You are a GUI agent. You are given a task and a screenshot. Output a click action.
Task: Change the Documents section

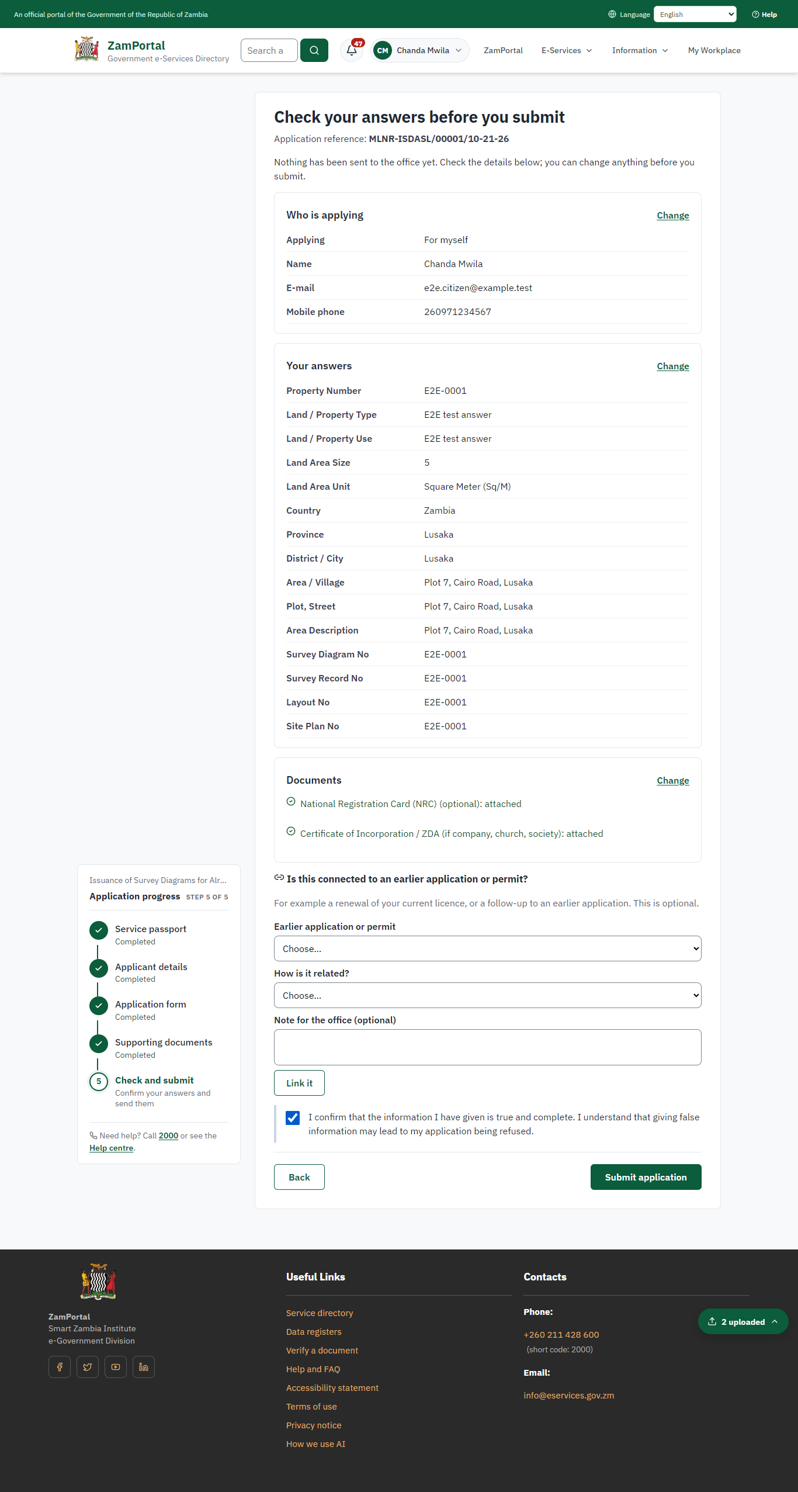coord(673,781)
